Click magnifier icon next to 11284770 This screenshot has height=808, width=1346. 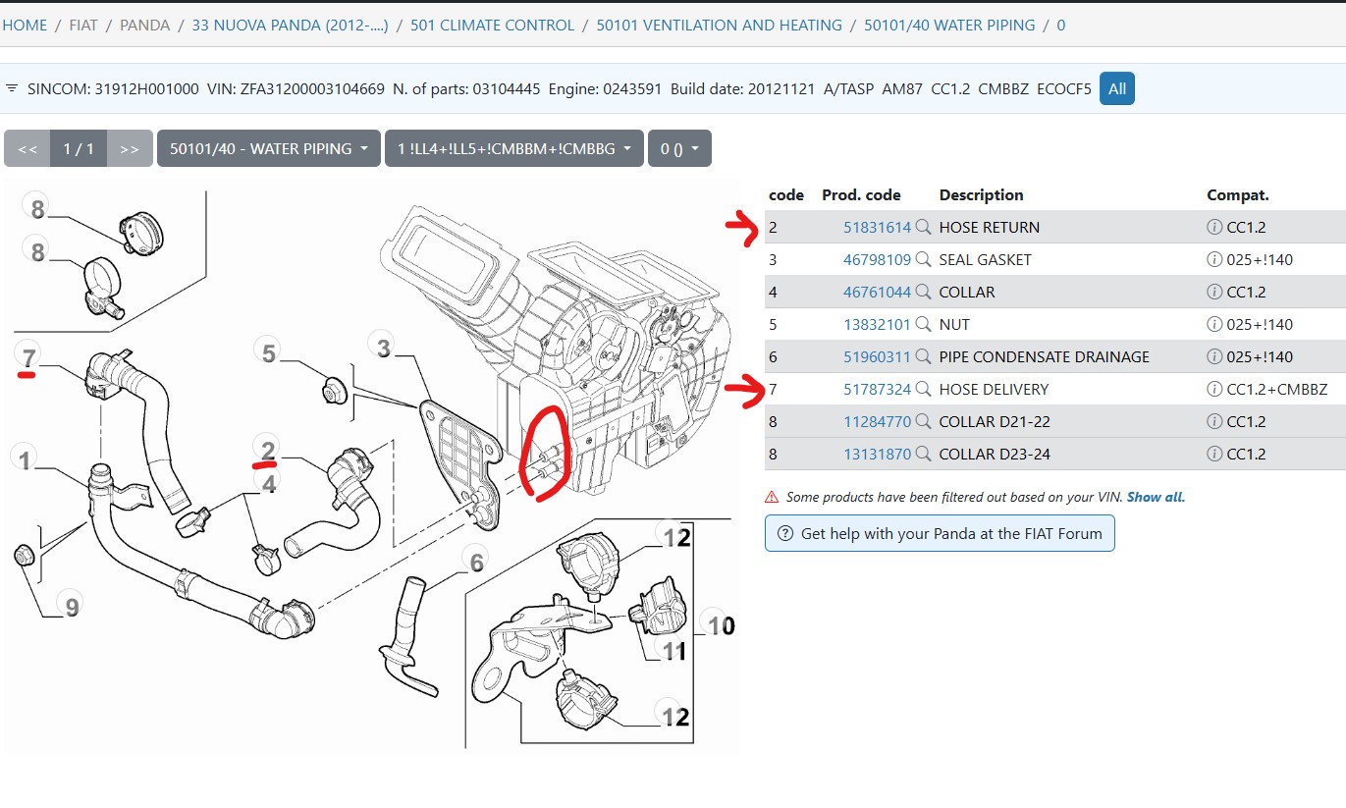923,421
